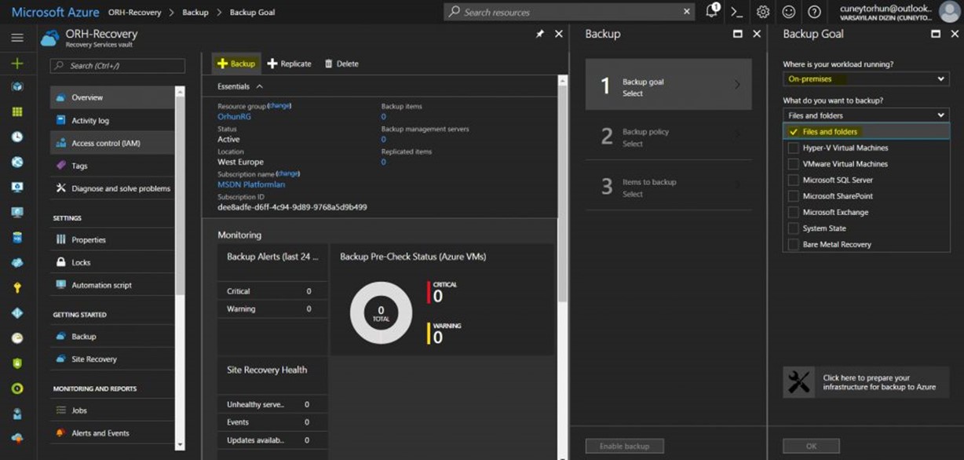The image size is (964, 460).
Task: Check the System State option
Action: [x=794, y=228]
